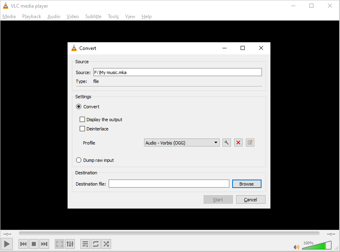Show the playlist icon
The height and width of the screenshot is (252, 340).
[x=85, y=244]
